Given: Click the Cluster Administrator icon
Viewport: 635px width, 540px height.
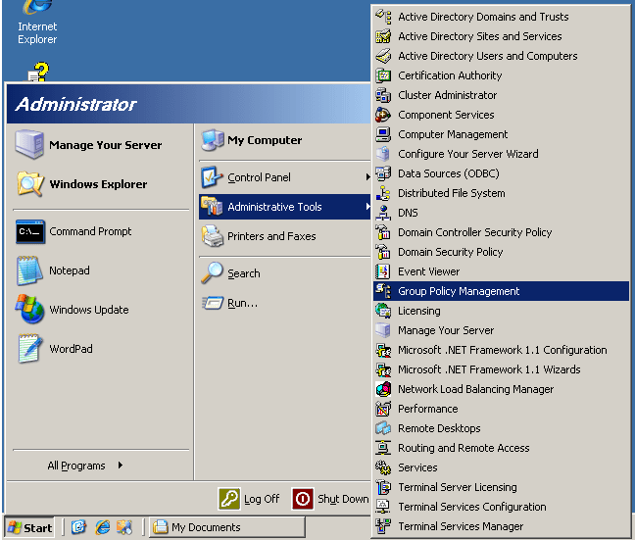Looking at the screenshot, I should pos(383,95).
